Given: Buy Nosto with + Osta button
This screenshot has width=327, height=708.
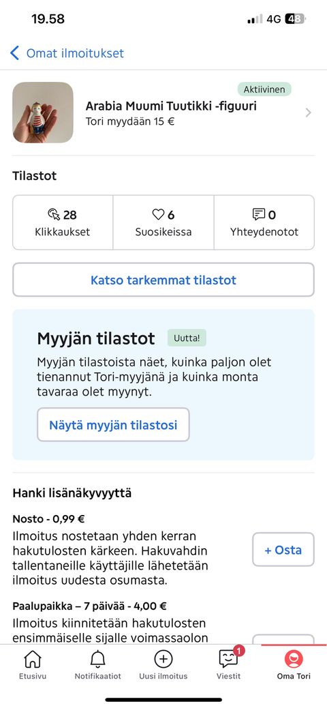Looking at the screenshot, I should (283, 550).
